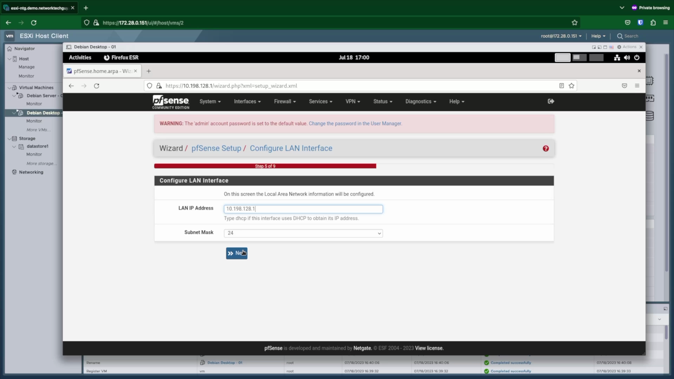This screenshot has height=379, width=674.
Task: Reload the pfSense page in inner Firefox
Action: click(x=97, y=86)
